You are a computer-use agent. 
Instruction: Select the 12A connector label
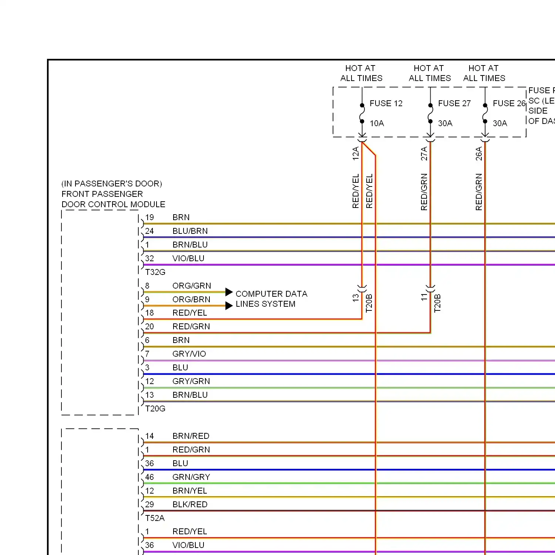[x=356, y=154]
